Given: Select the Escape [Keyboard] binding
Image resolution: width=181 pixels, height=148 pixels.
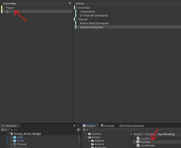Looking at the screenshot, I should [127, 27].
